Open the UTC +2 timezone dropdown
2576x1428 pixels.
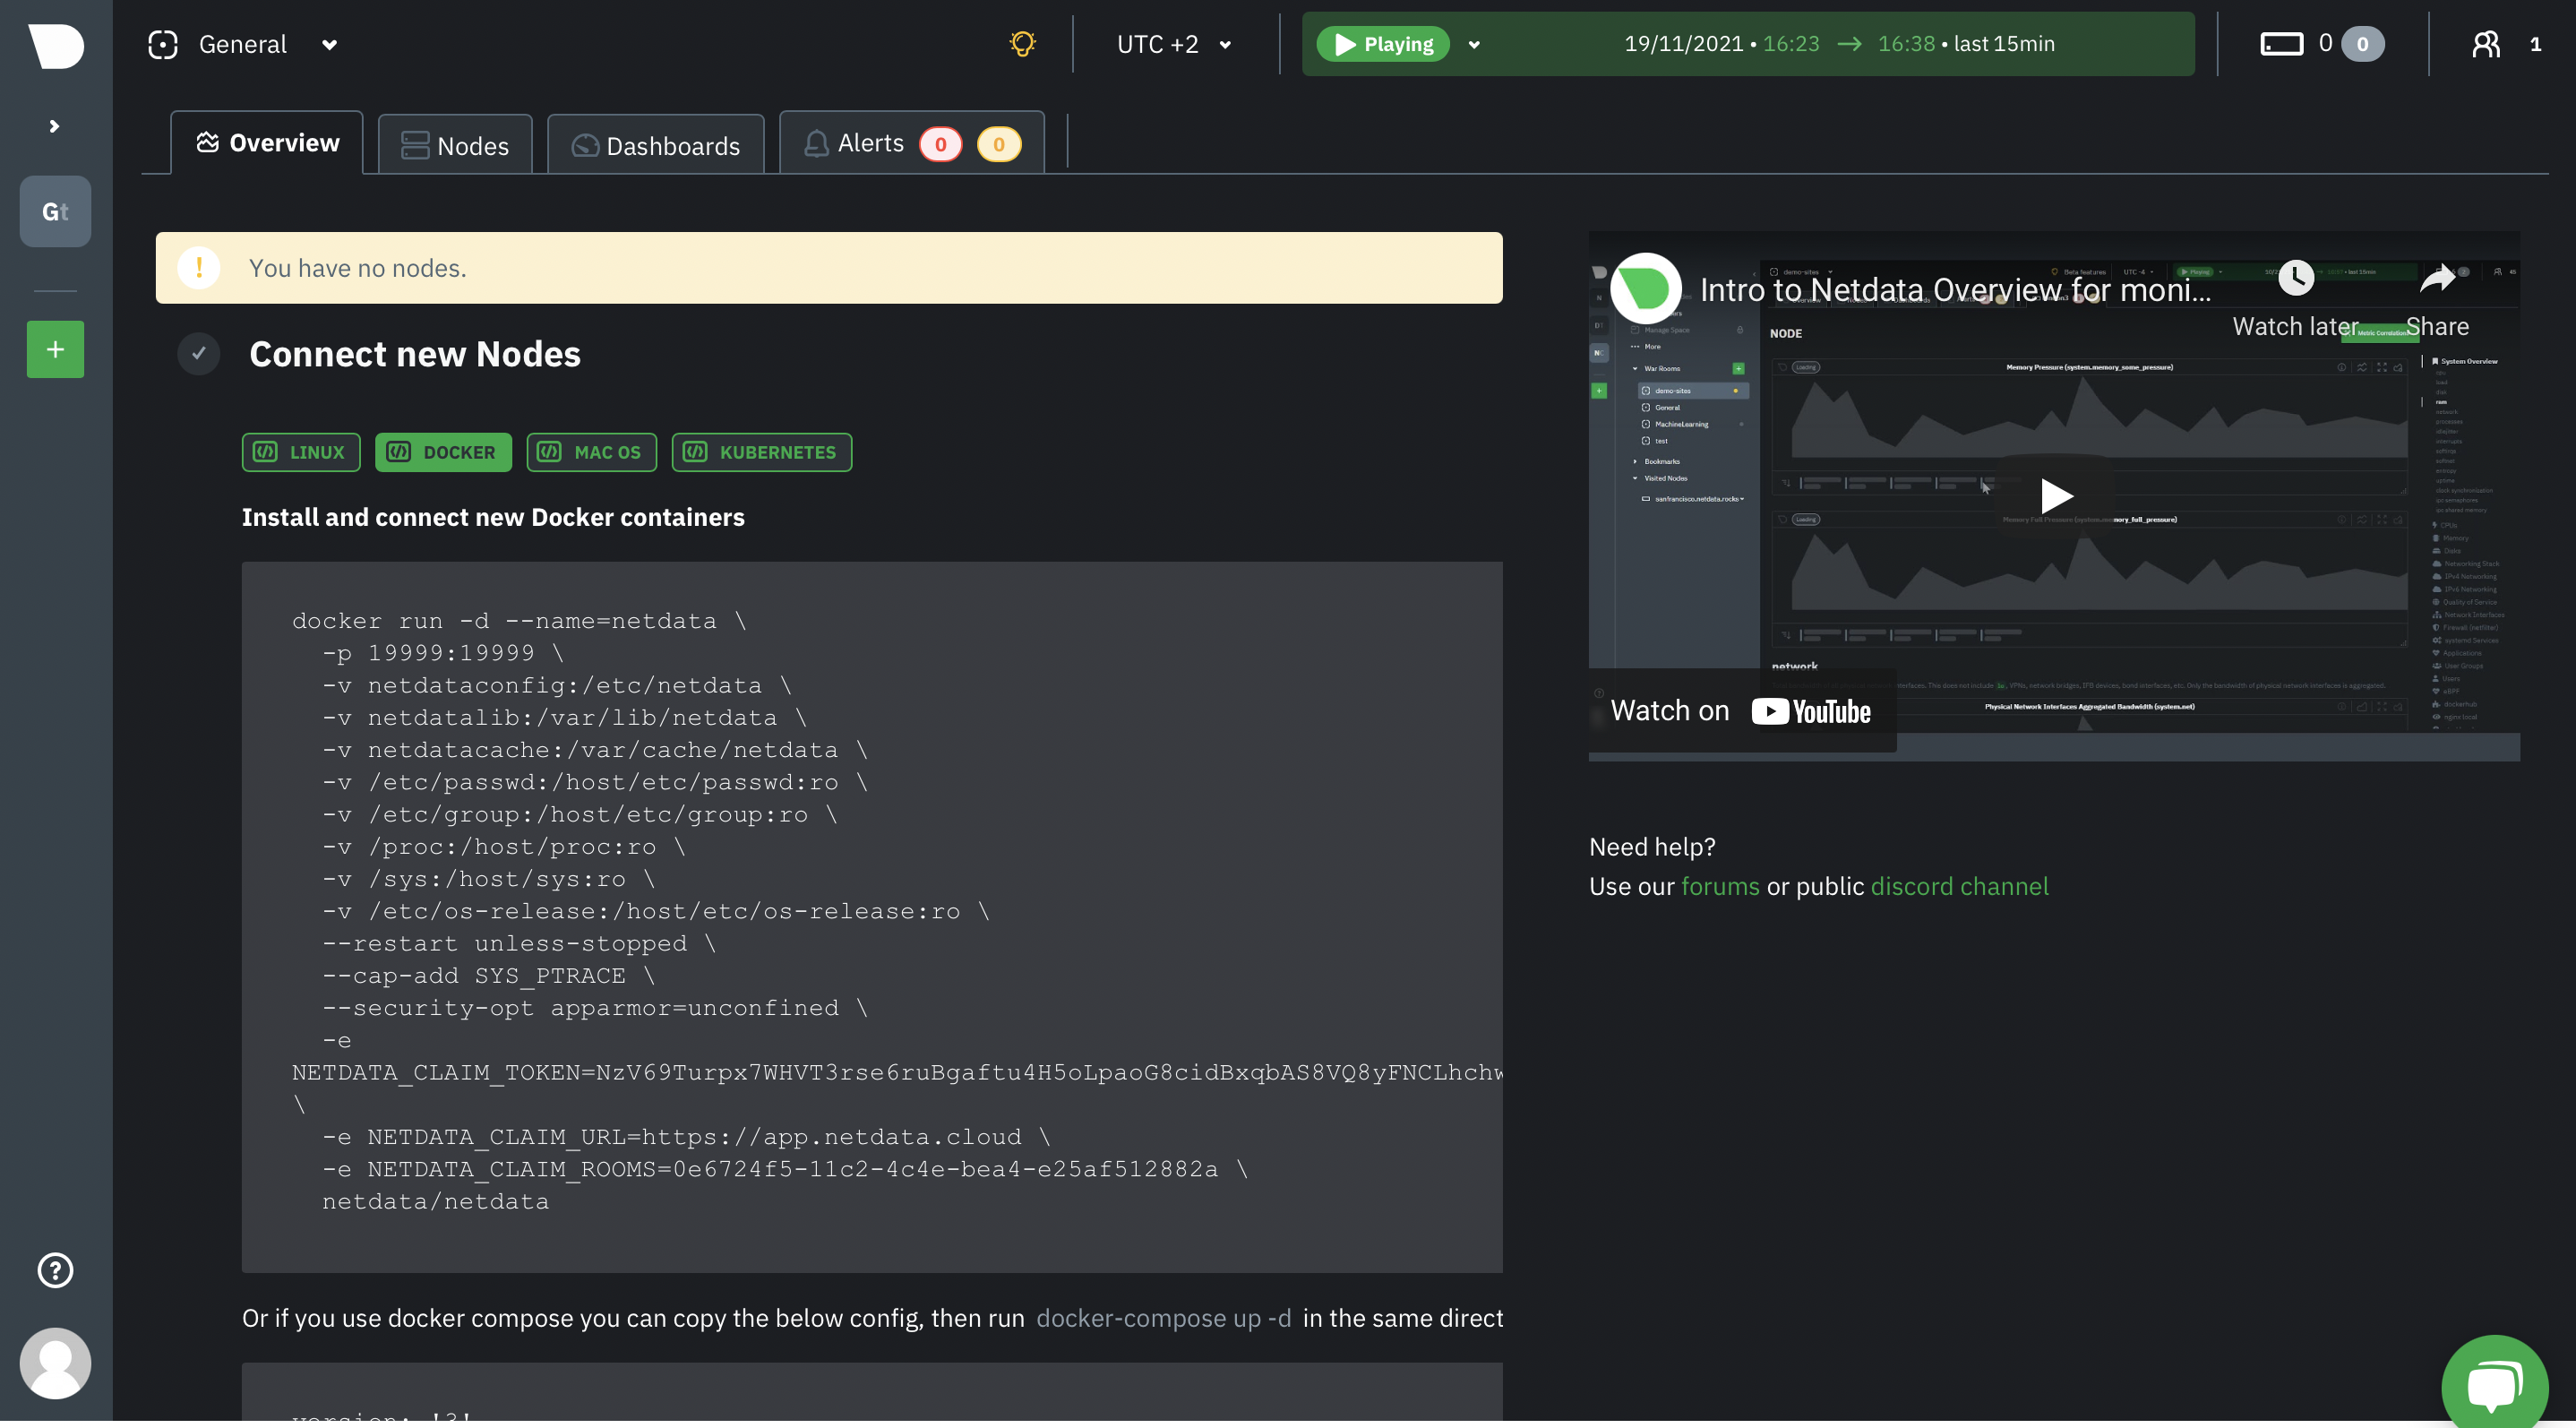[1174, 44]
